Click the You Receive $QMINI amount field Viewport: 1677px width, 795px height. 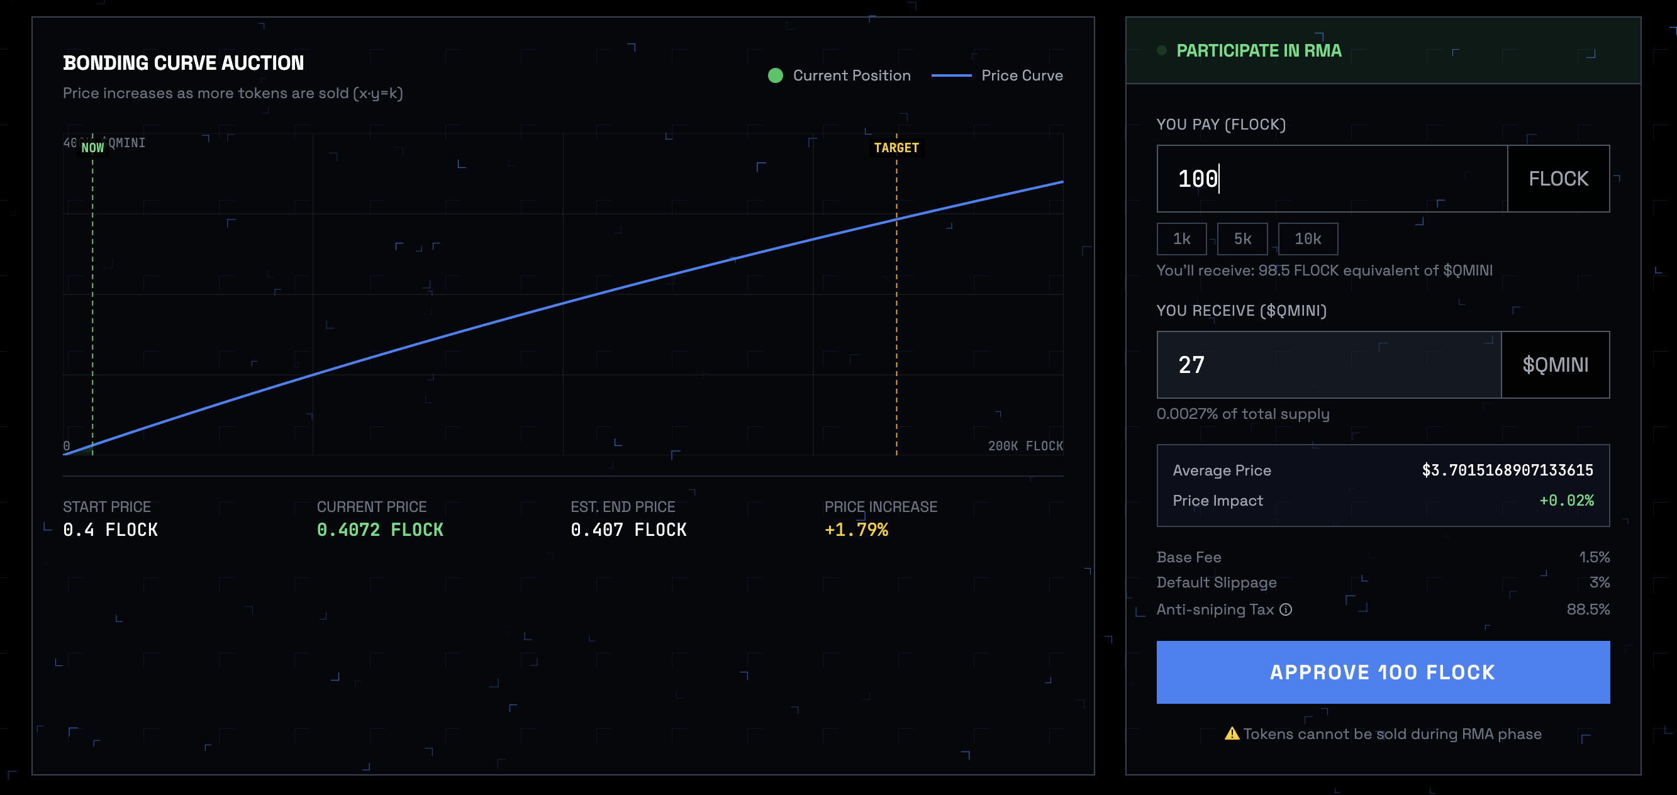1328,365
